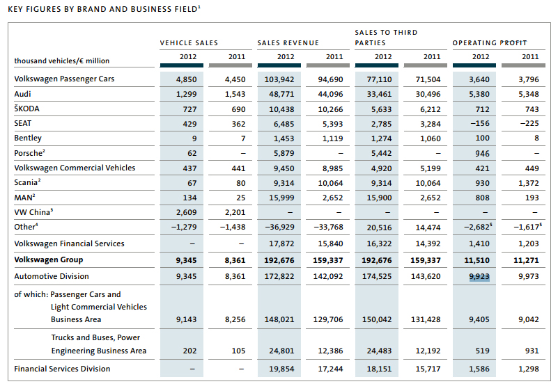Click the 'VW China' row label
The image size is (558, 384).
pyautogui.click(x=33, y=212)
